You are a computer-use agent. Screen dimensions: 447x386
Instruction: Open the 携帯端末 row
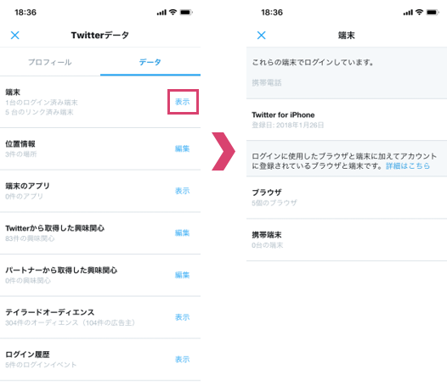point(347,240)
